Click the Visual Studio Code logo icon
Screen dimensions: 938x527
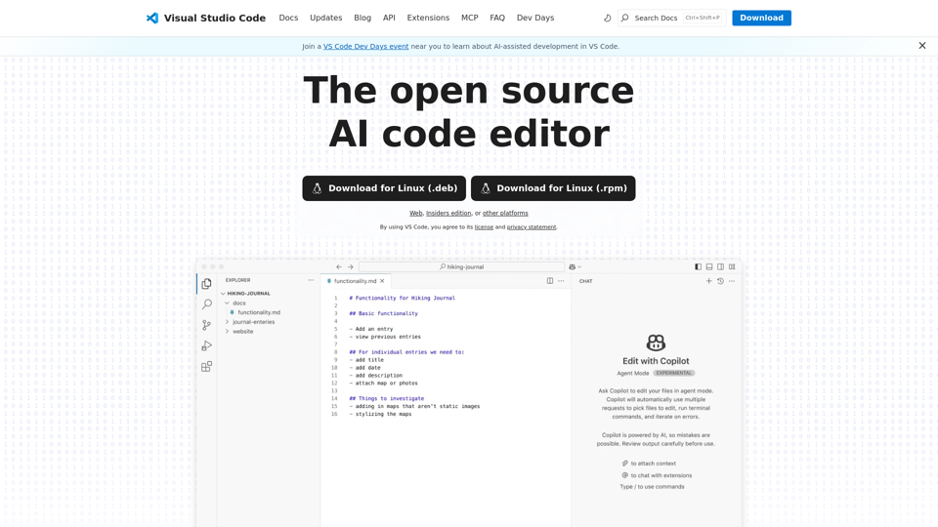pyautogui.click(x=152, y=18)
